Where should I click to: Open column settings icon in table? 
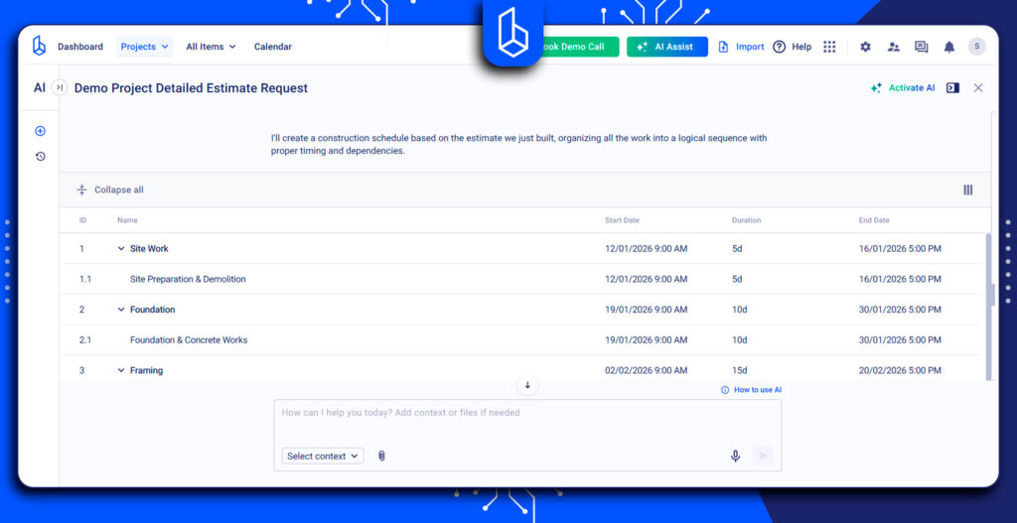coord(967,190)
